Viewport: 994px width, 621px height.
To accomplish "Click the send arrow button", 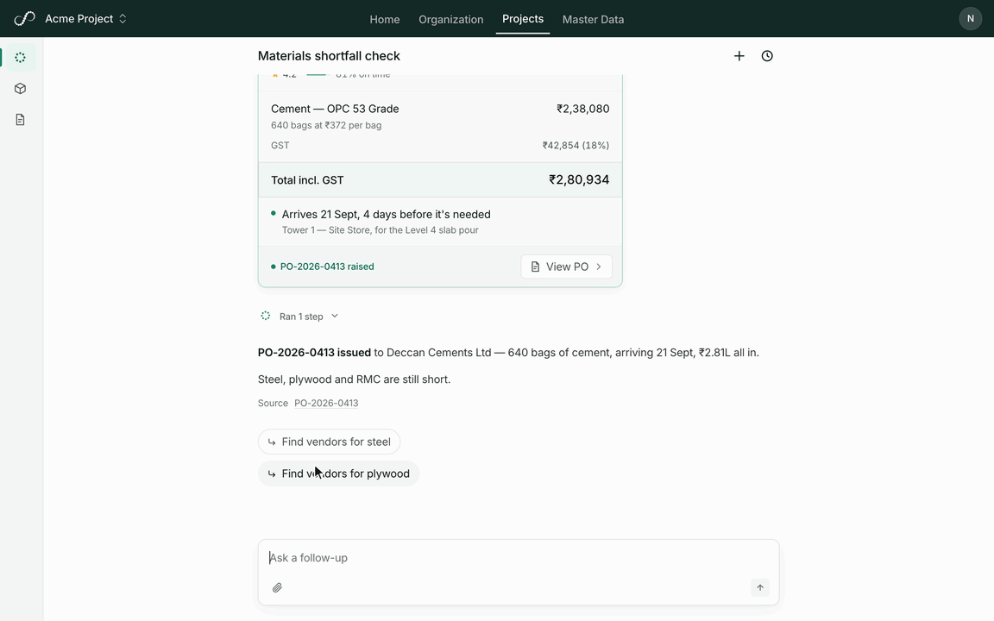I will (760, 587).
